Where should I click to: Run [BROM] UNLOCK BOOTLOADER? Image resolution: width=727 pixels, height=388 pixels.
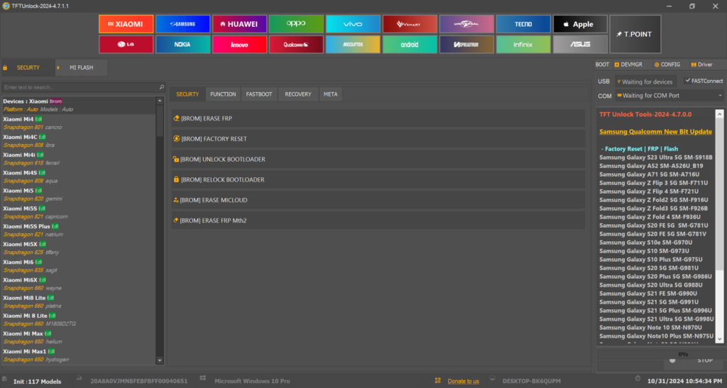coord(378,160)
